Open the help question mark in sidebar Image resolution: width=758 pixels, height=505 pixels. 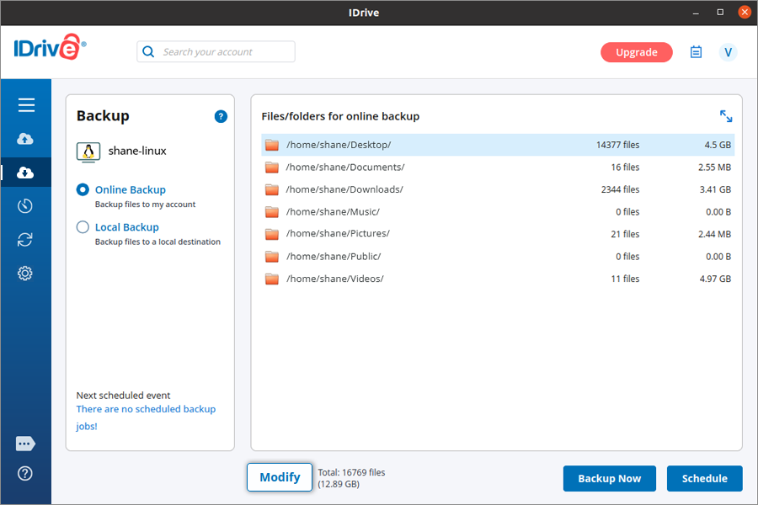click(25, 474)
